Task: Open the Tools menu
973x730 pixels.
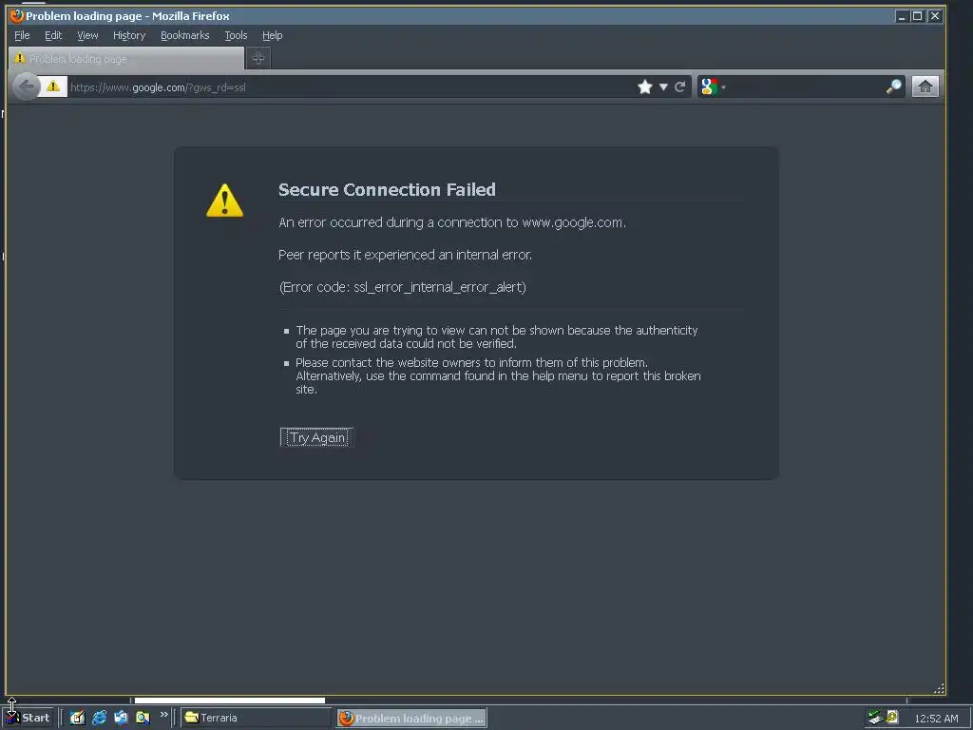Action: pos(236,35)
